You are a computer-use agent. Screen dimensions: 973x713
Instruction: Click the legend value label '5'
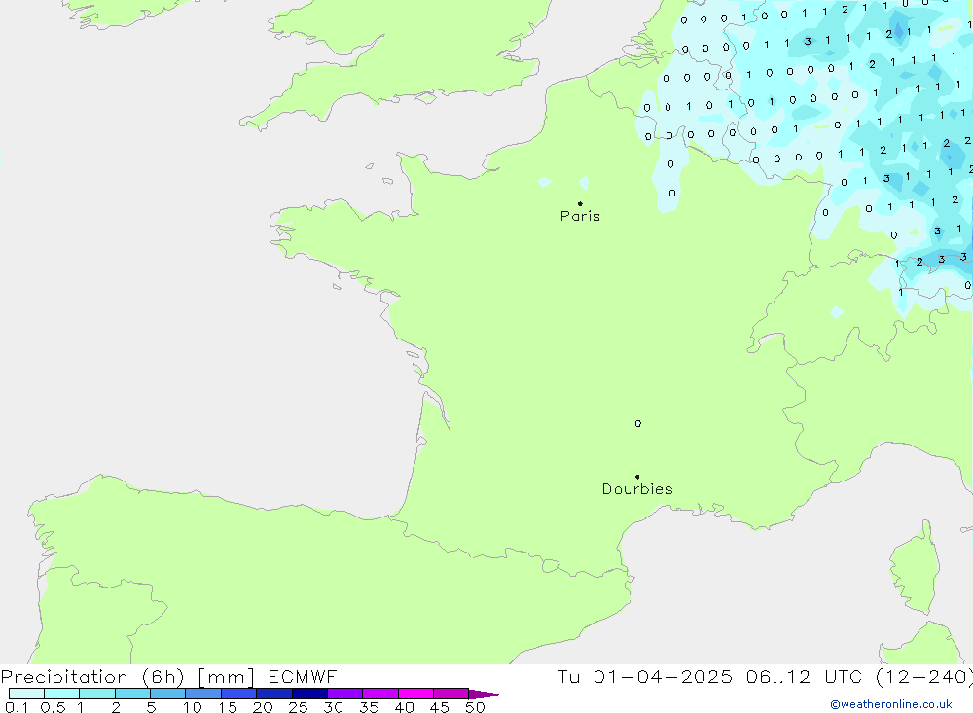tap(152, 707)
